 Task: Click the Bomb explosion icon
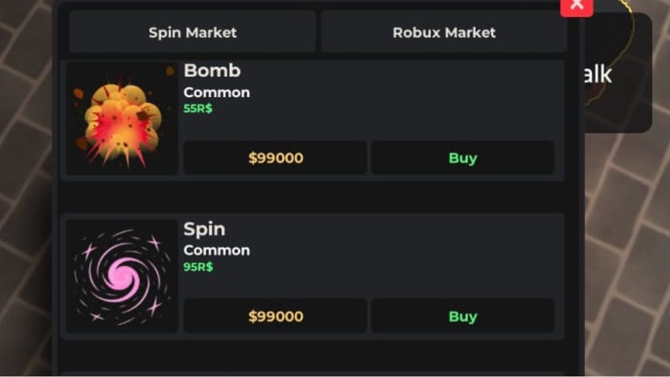[122, 118]
